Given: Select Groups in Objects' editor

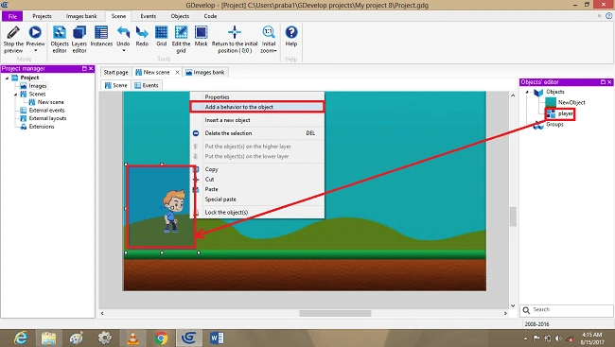Looking at the screenshot, I should click(554, 124).
